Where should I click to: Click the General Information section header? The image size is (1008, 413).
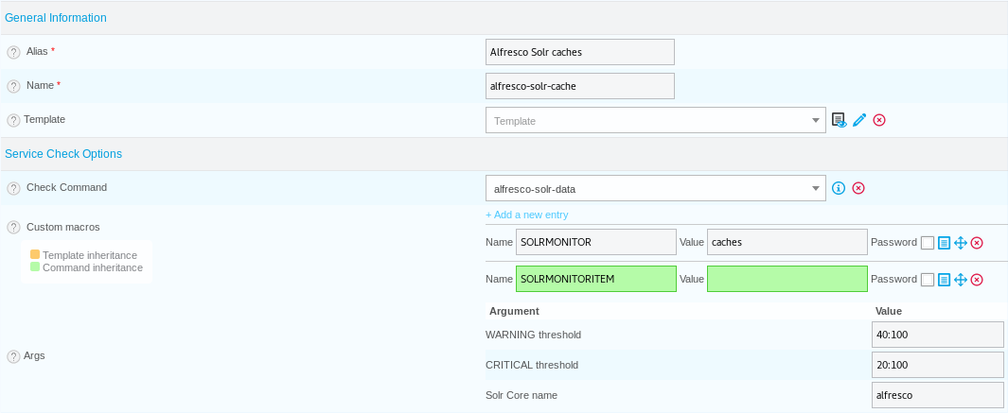(x=56, y=18)
